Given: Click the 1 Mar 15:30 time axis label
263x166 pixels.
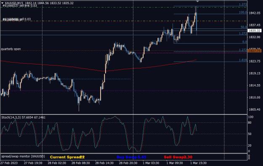Looking at the screenshot, I should [199, 163].
